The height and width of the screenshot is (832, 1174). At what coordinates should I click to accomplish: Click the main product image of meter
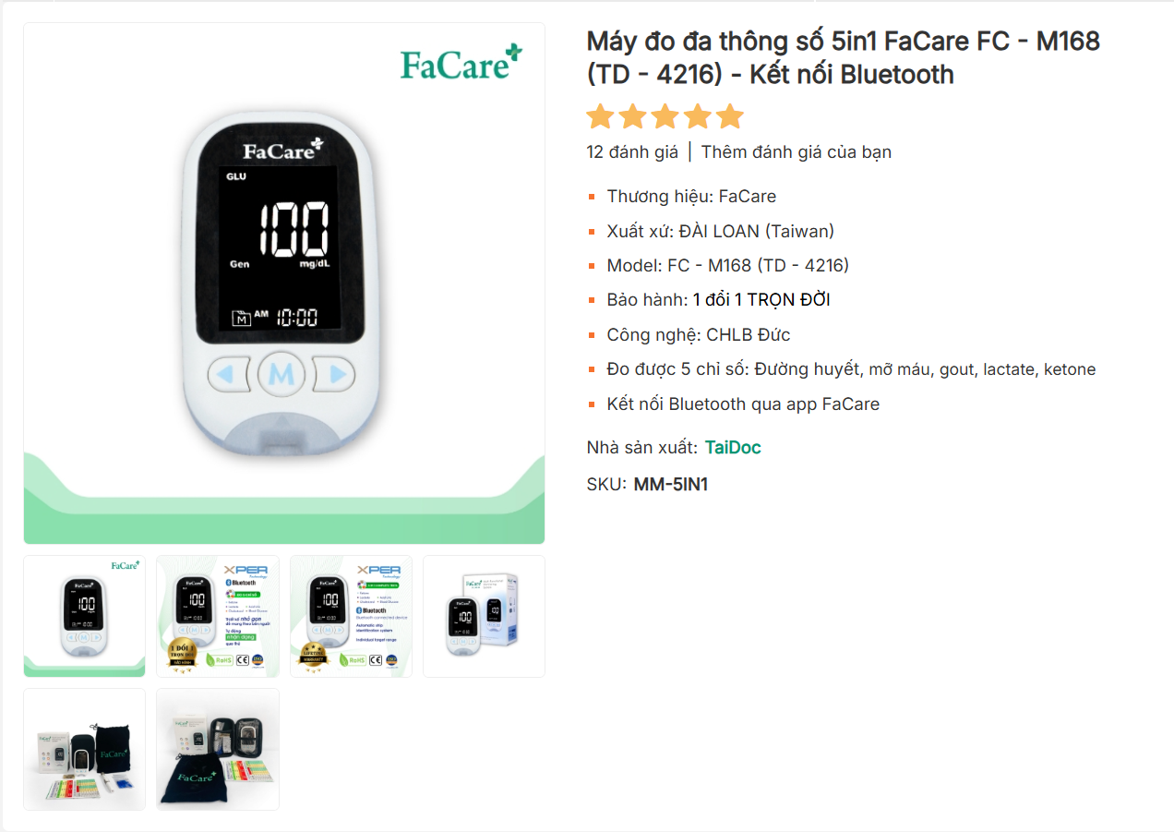[284, 283]
